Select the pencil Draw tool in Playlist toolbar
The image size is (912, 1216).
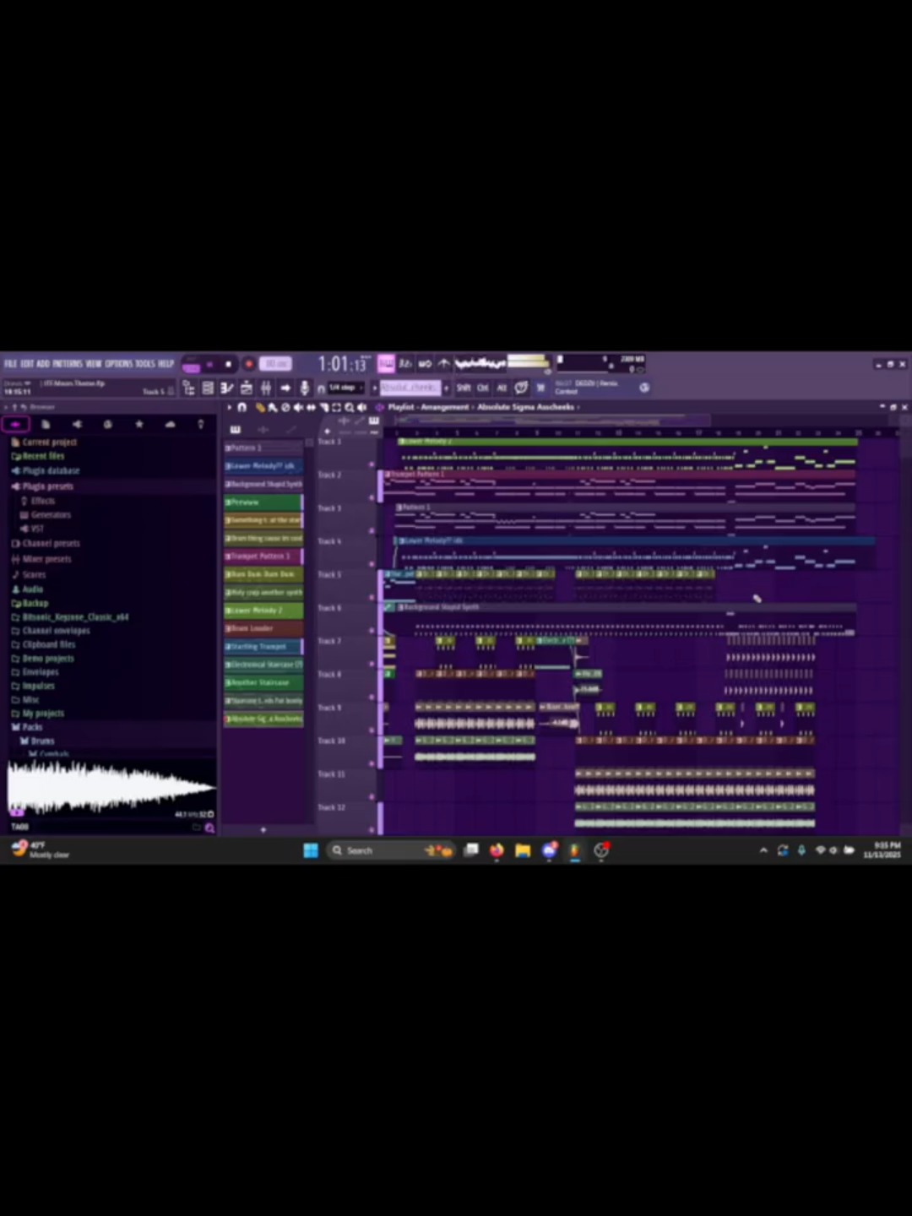point(260,407)
